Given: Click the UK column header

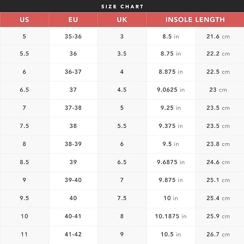Looking at the screenshot, I should 122,20.
